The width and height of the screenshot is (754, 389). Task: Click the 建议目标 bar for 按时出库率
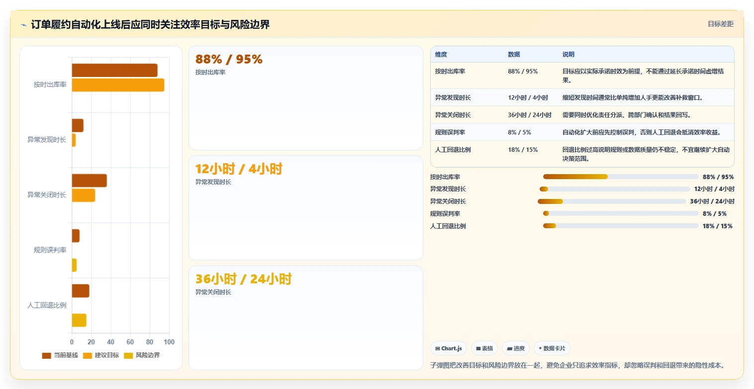(118, 85)
